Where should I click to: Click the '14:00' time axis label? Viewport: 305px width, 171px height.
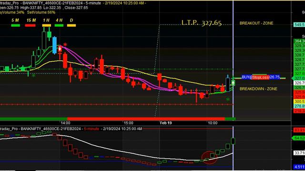coord(65,123)
